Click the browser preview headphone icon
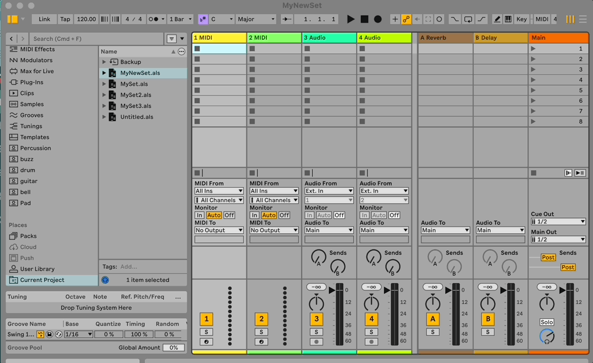The image size is (593, 363). [105, 280]
